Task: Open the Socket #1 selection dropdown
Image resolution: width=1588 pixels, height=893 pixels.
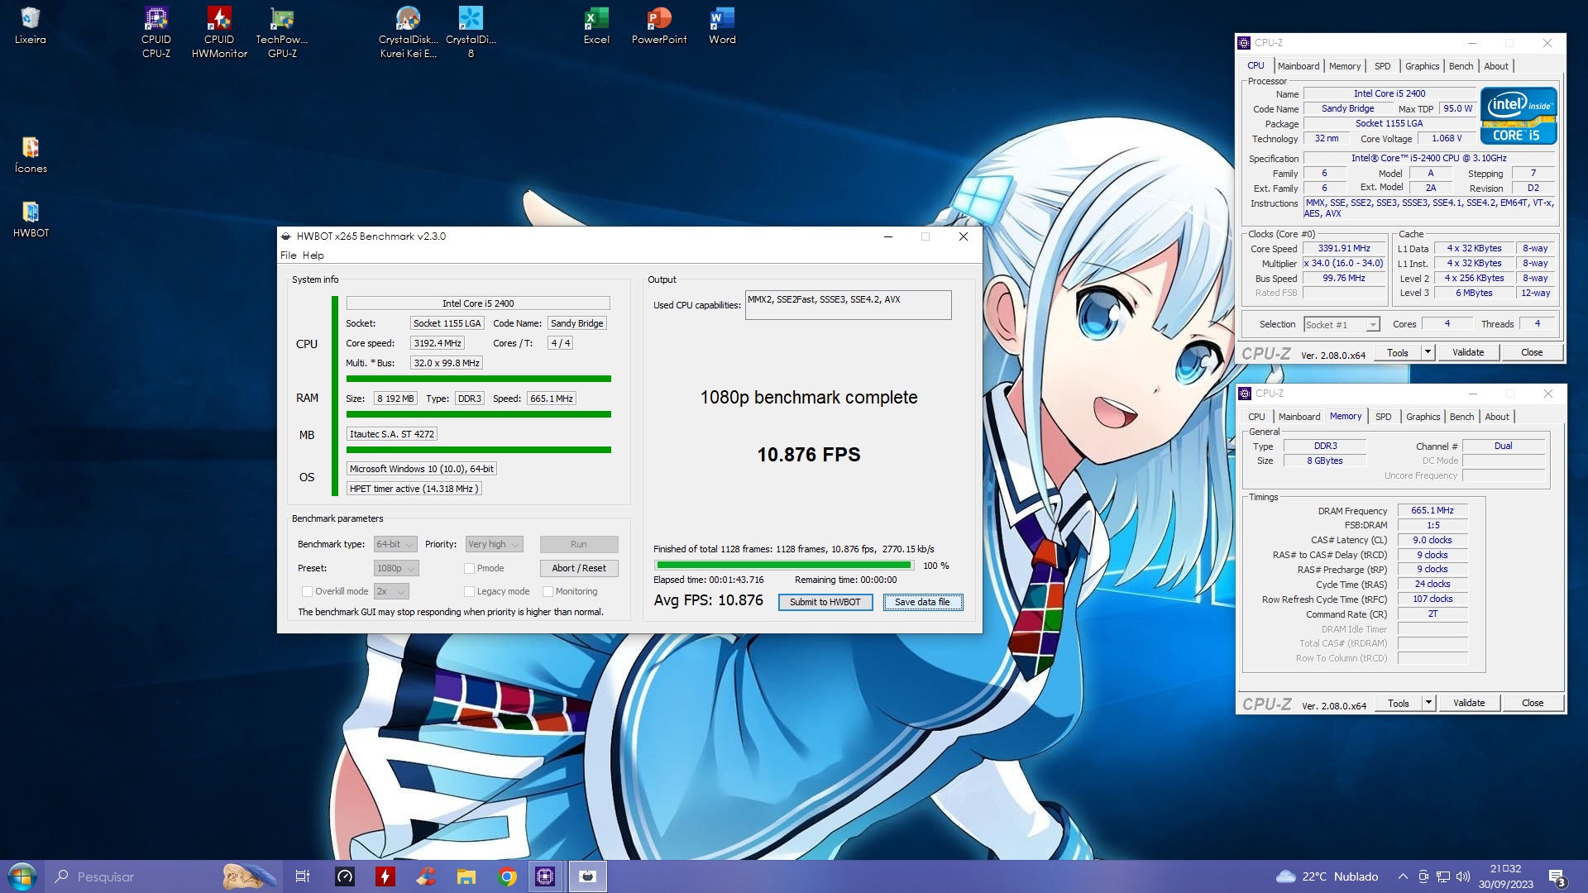Action: 1342,324
